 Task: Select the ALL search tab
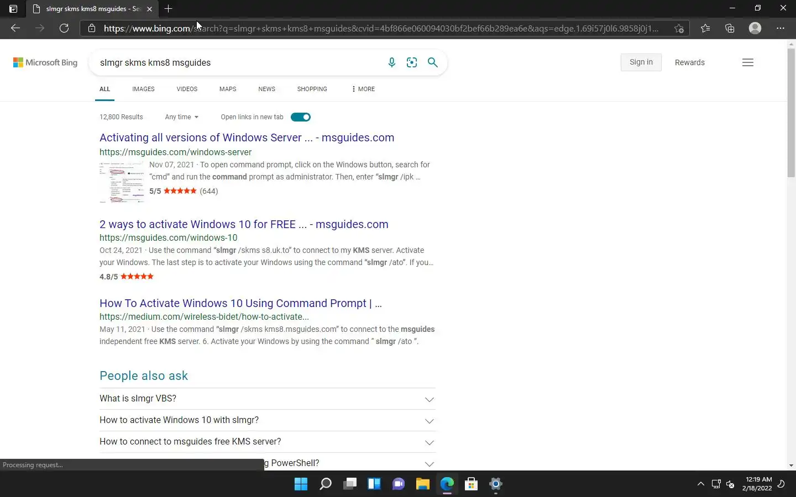tap(104, 89)
